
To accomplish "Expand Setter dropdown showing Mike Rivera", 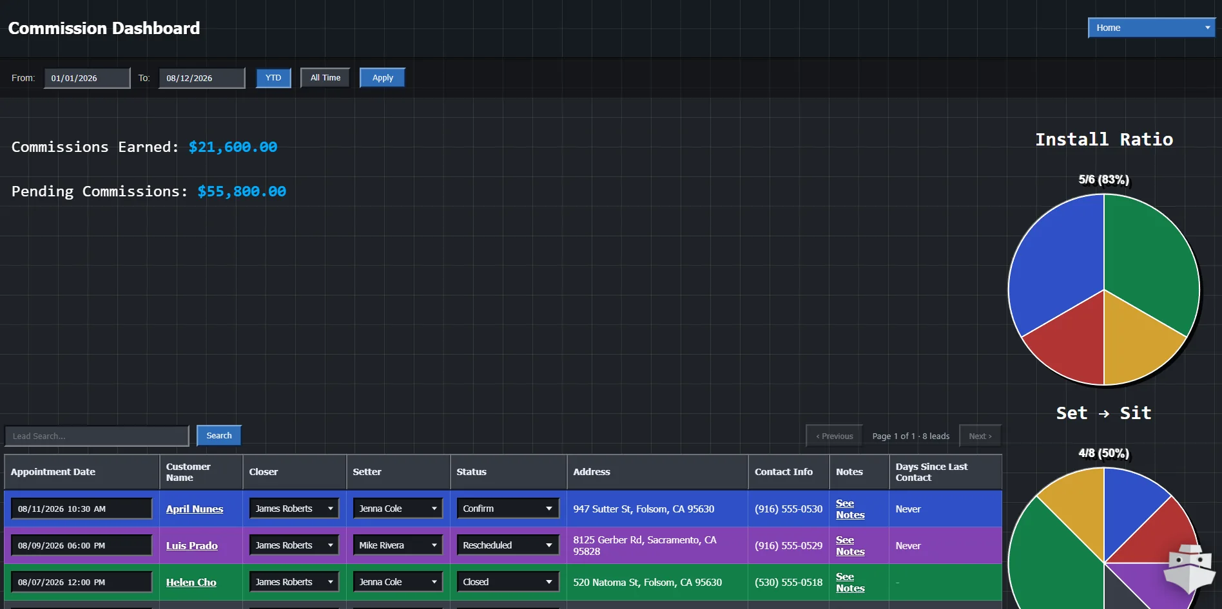I will coord(398,545).
